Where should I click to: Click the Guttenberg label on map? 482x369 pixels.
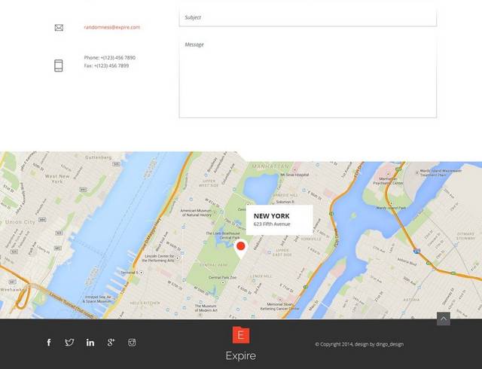99,157
